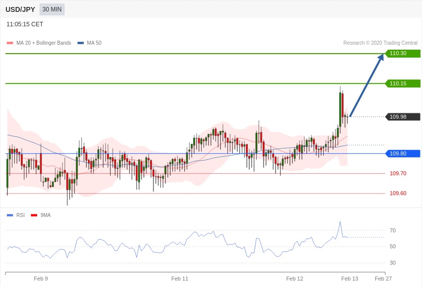
Task: Click the red 9MA legend swatch
Action: point(34,215)
